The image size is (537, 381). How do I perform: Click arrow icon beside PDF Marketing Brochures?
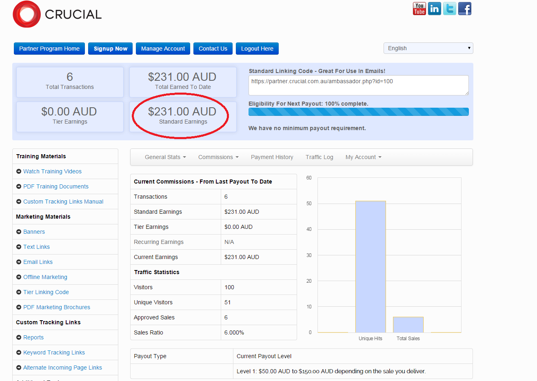19,307
